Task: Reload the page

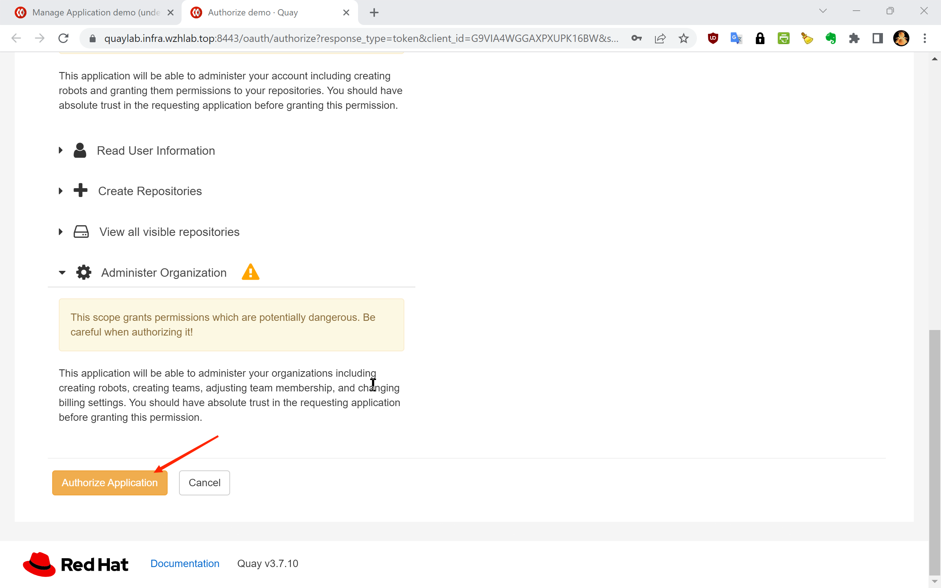Action: coord(63,38)
